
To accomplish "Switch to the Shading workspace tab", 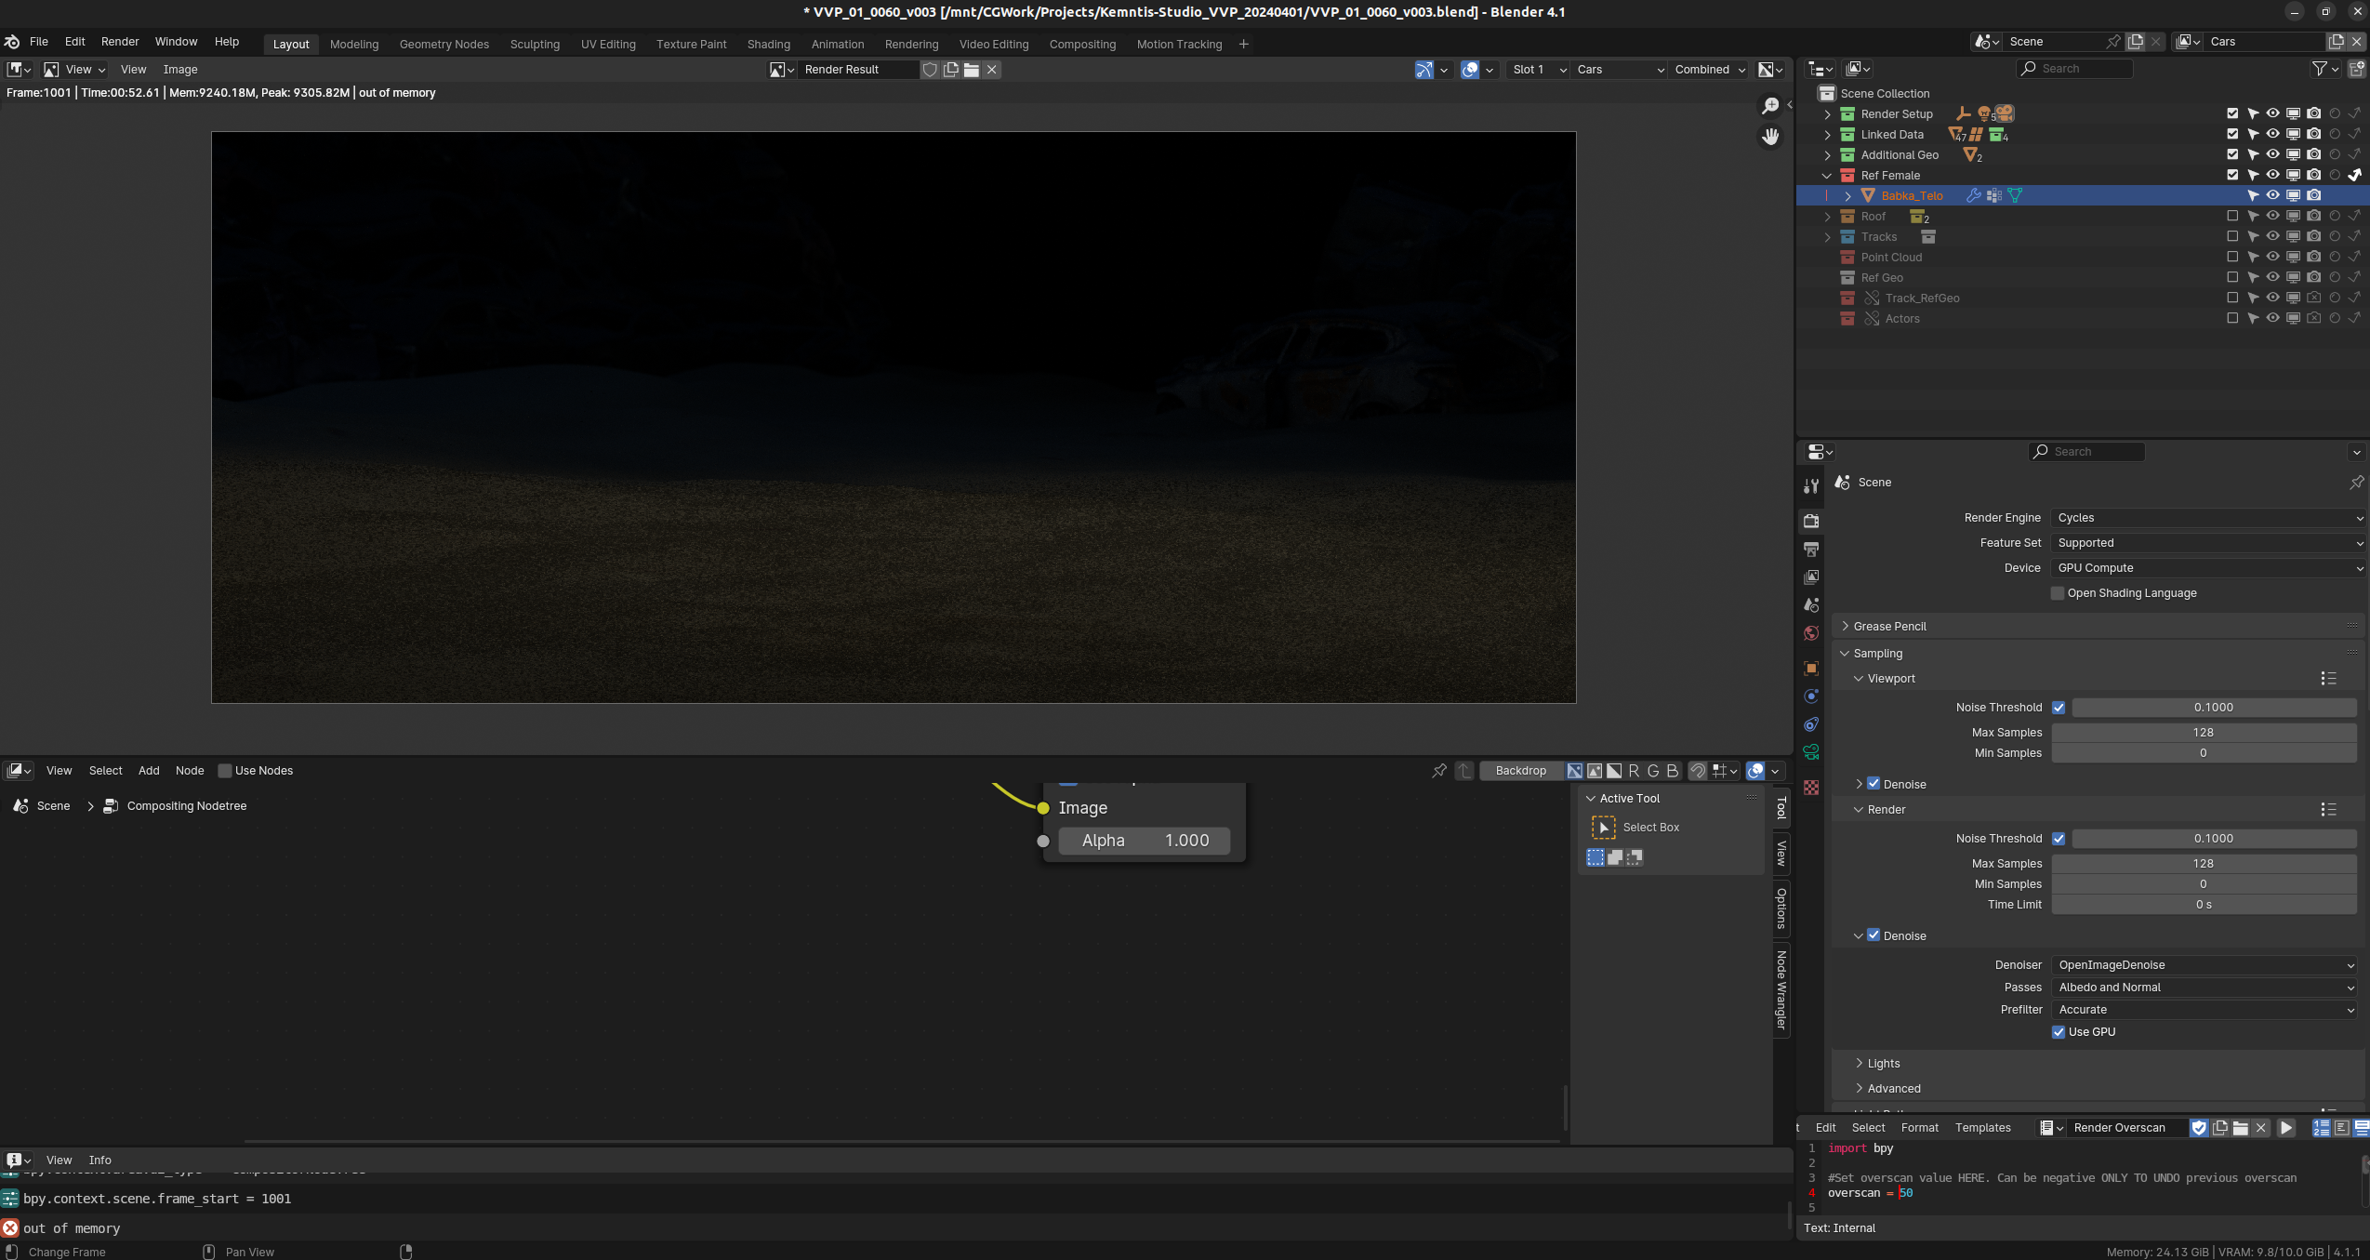I will click(768, 44).
